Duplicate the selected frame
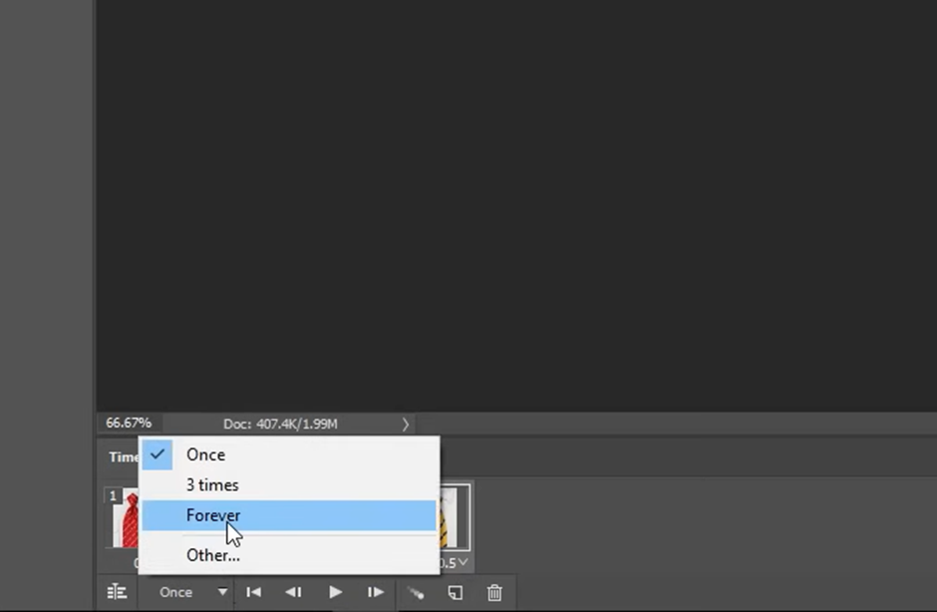 click(x=455, y=592)
